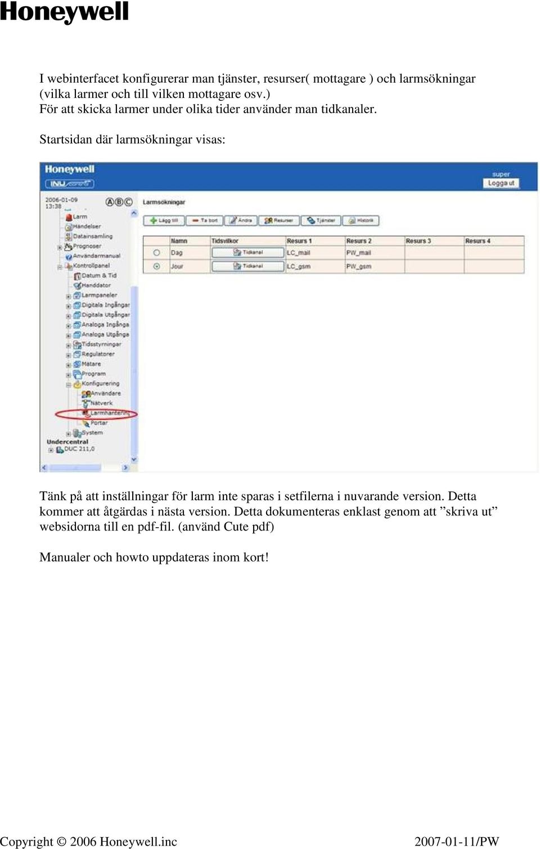
Task: Click the Nätverk network icon
Action: pos(86,403)
